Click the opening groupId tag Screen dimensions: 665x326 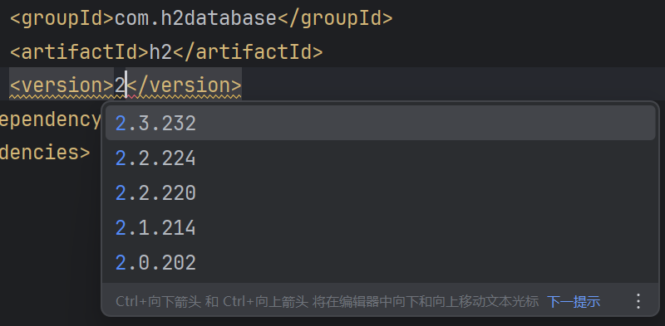62,18
